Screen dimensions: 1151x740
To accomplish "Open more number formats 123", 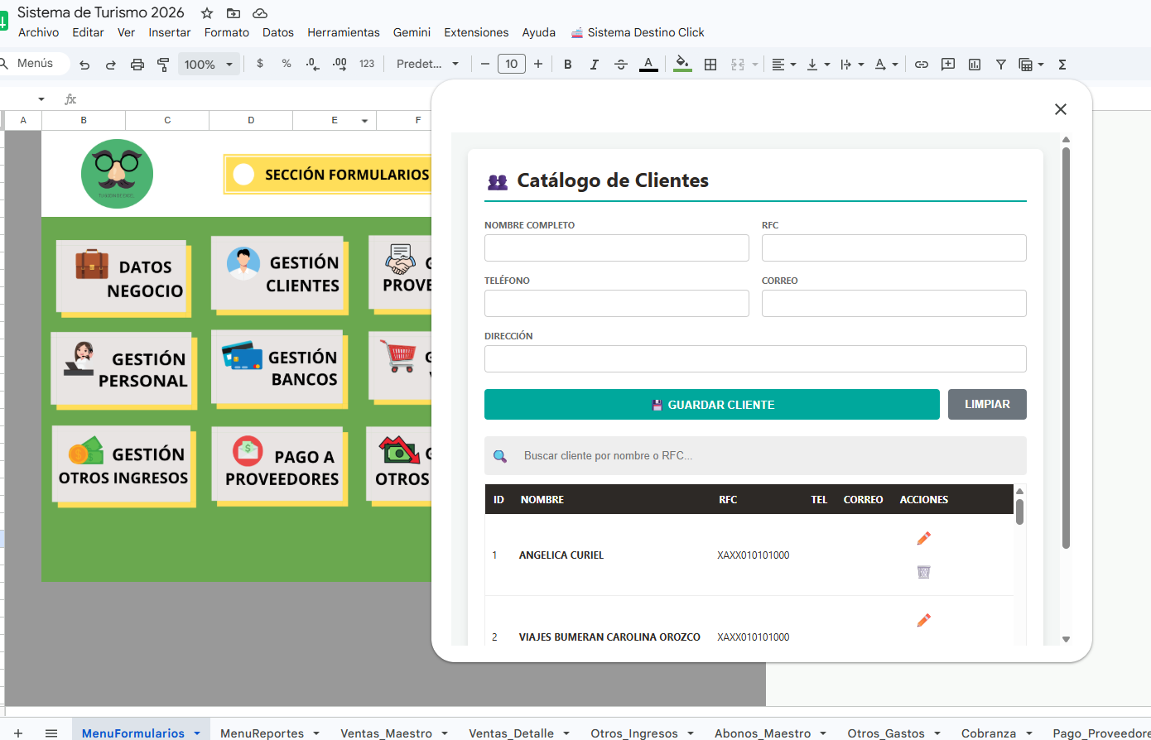I will tap(367, 64).
